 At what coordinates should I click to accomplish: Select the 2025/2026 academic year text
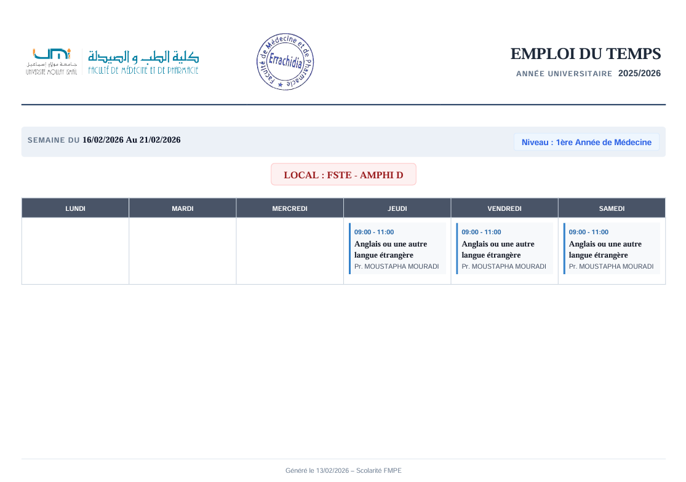[x=639, y=73]
